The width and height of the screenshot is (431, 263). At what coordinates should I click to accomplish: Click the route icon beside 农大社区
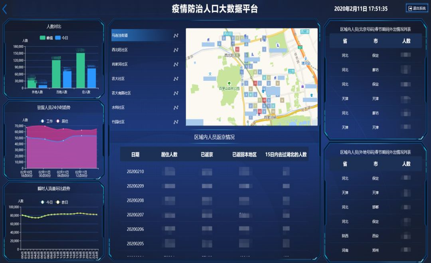(x=176, y=79)
